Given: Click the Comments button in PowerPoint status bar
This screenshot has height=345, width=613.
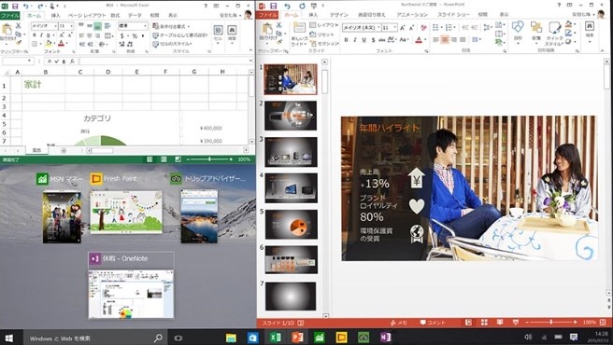Looking at the screenshot, I should click(x=433, y=323).
